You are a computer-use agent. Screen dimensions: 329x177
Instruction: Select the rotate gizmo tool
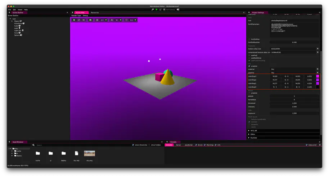[79, 20]
